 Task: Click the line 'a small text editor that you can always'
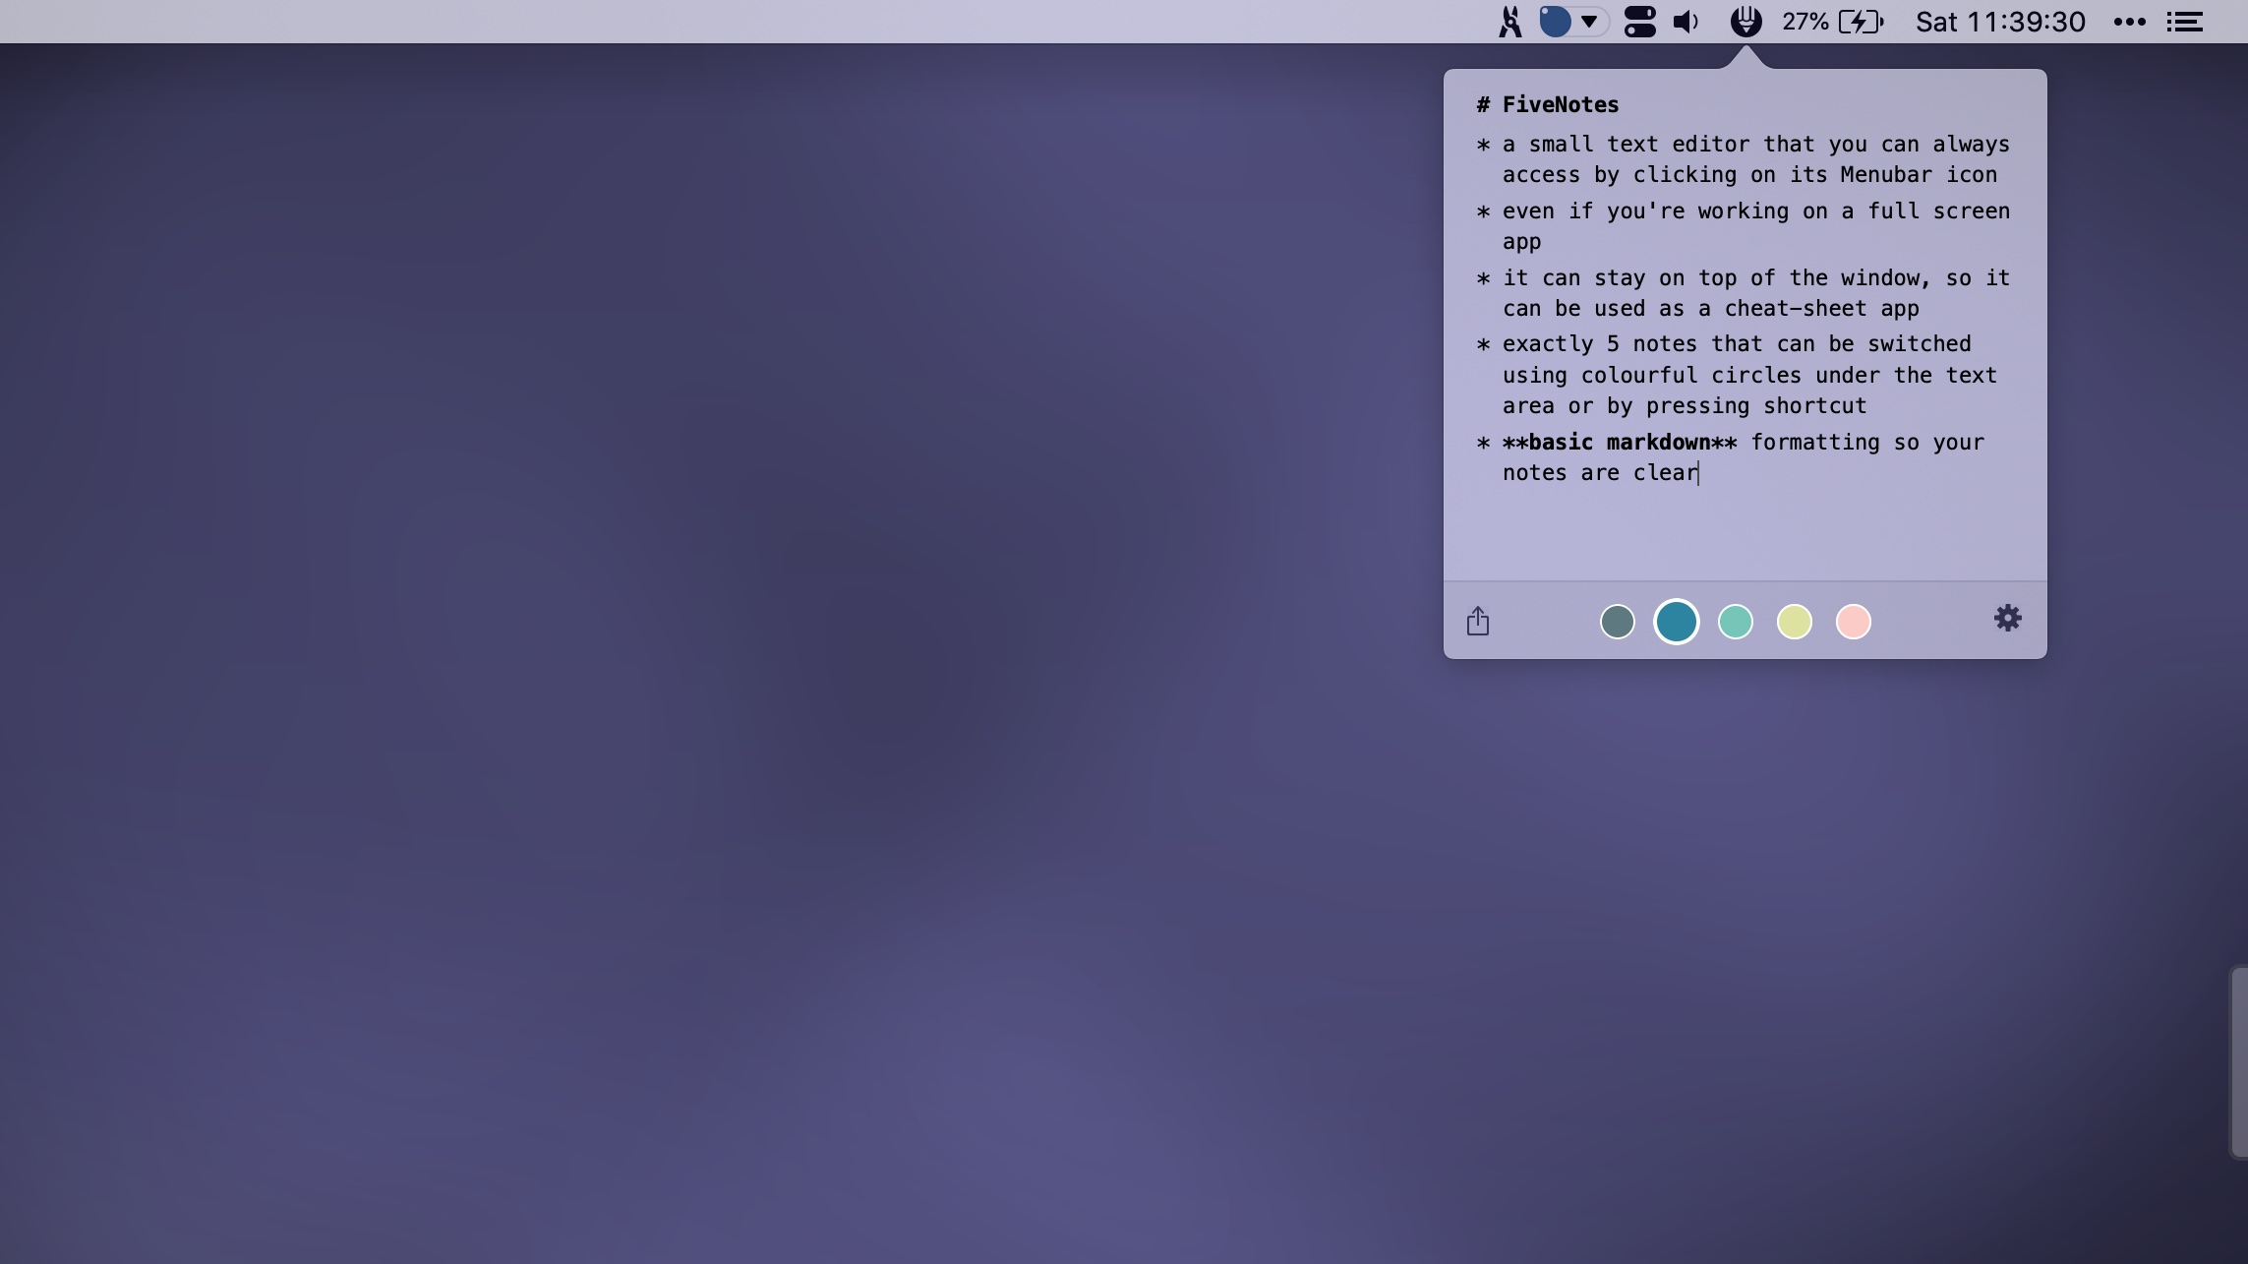(1756, 144)
